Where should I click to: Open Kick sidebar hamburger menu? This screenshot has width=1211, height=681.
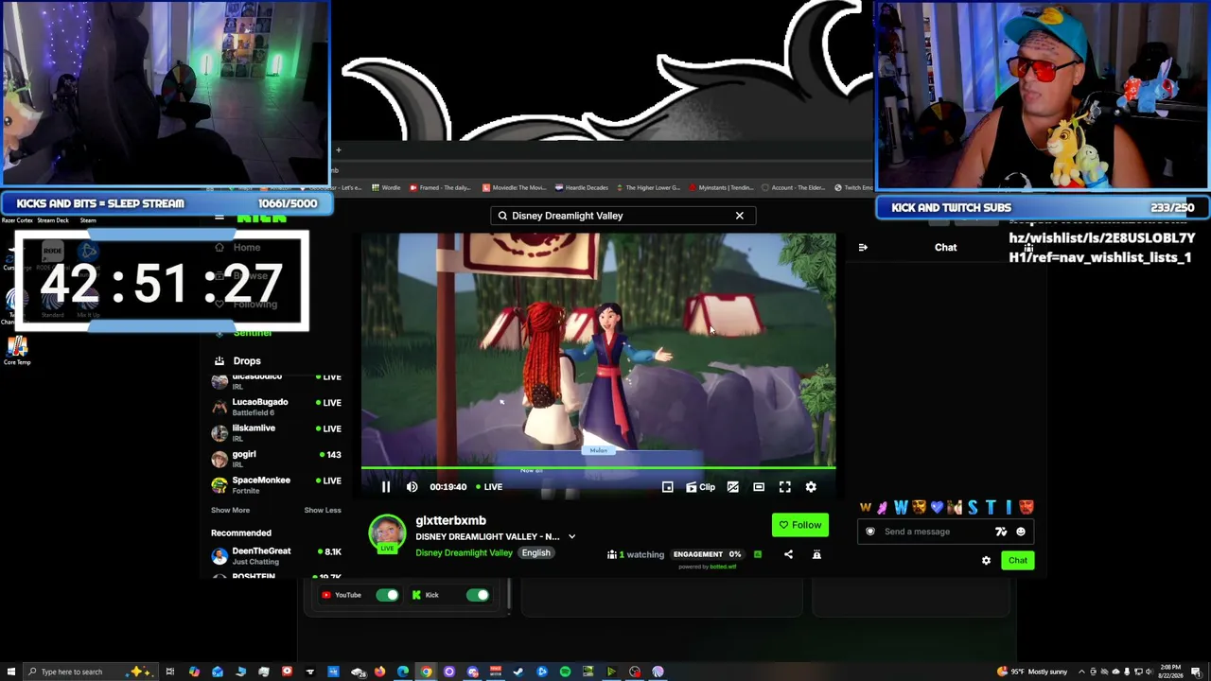(x=219, y=218)
